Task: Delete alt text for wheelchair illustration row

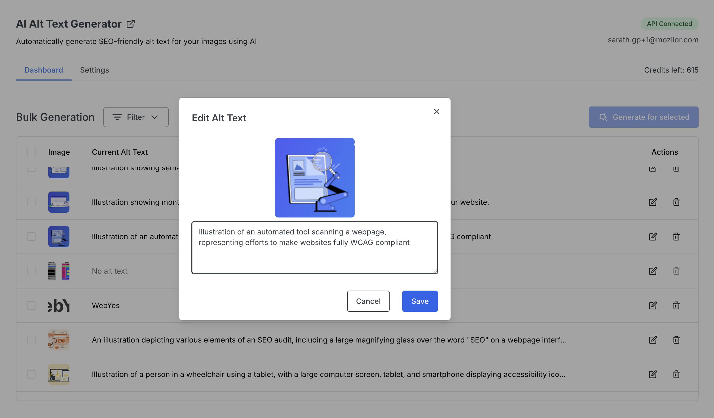Action: pos(676,374)
